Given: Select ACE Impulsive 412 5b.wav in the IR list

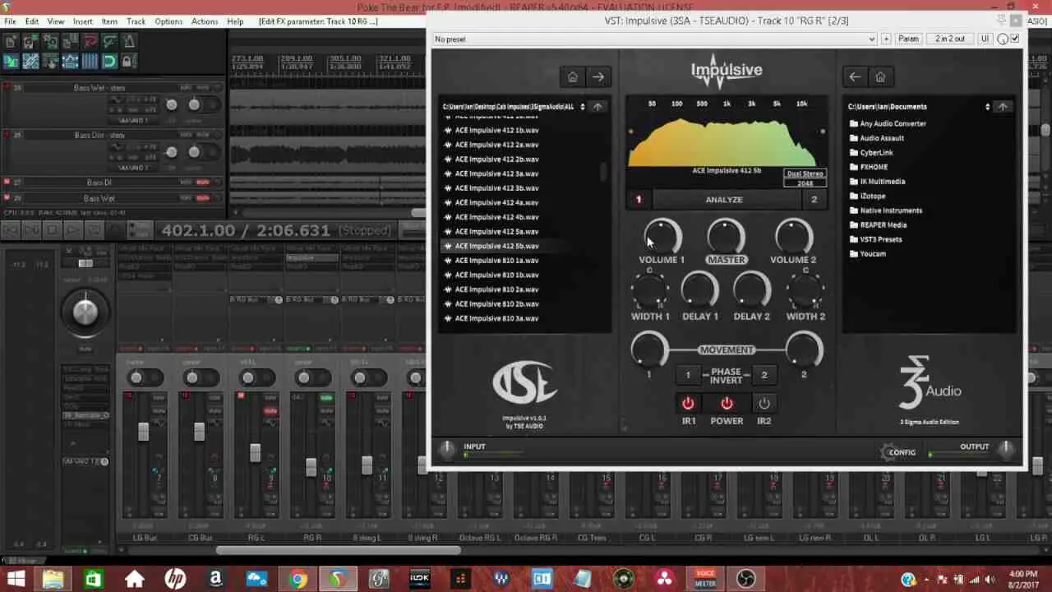Looking at the screenshot, I should [x=496, y=246].
